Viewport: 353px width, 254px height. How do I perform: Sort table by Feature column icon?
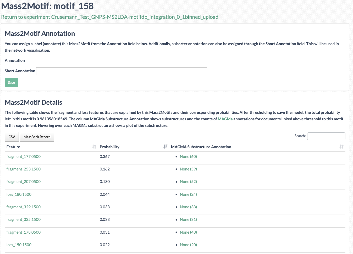click(94, 147)
